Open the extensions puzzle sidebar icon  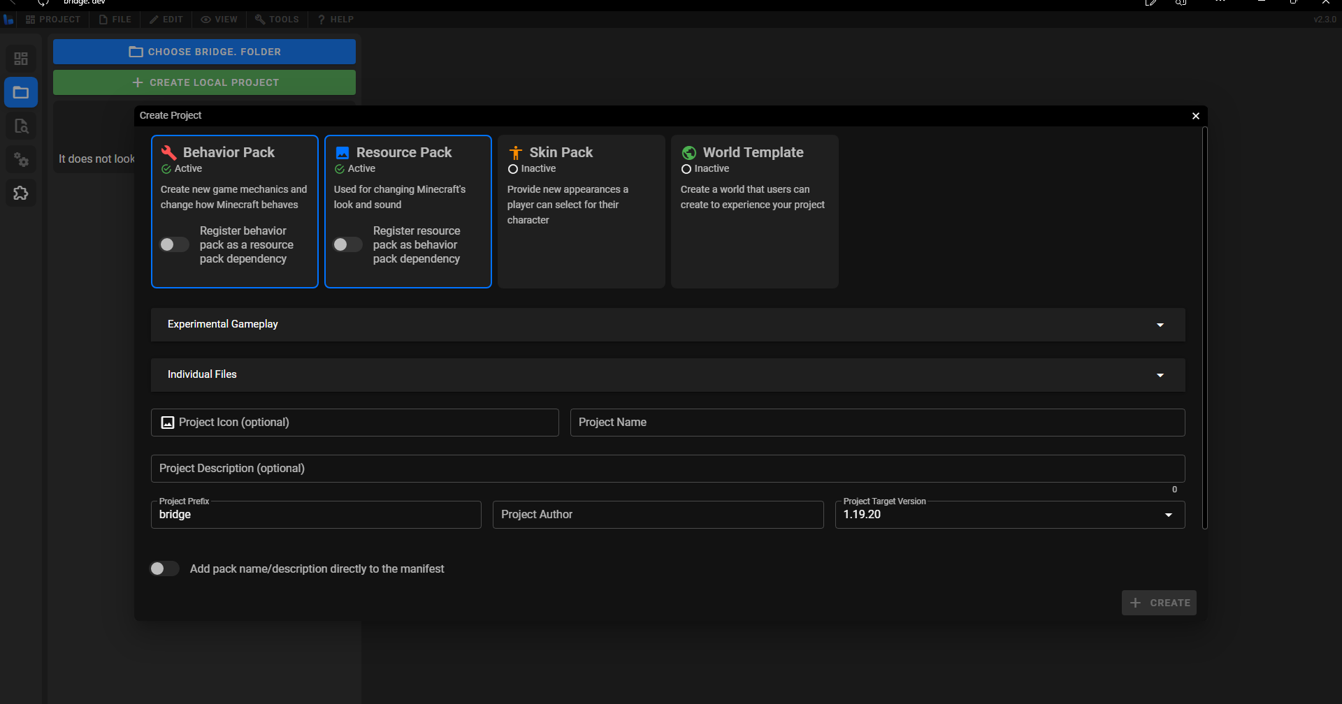21,193
